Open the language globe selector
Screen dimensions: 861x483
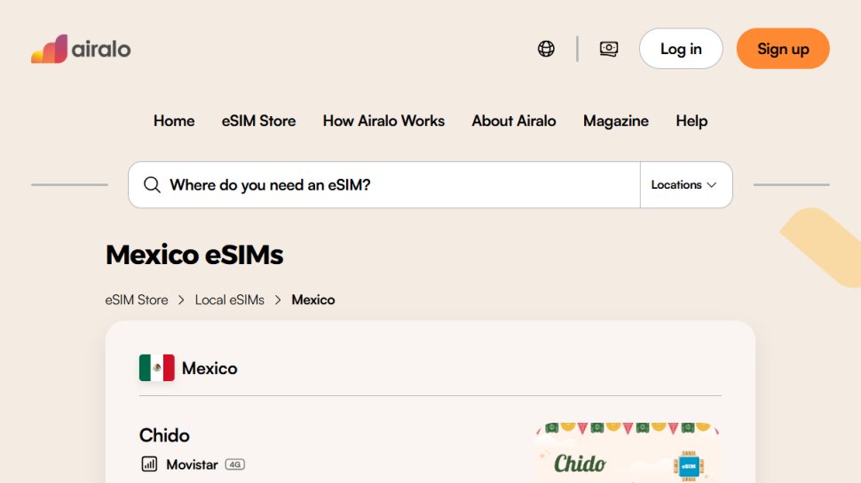546,49
